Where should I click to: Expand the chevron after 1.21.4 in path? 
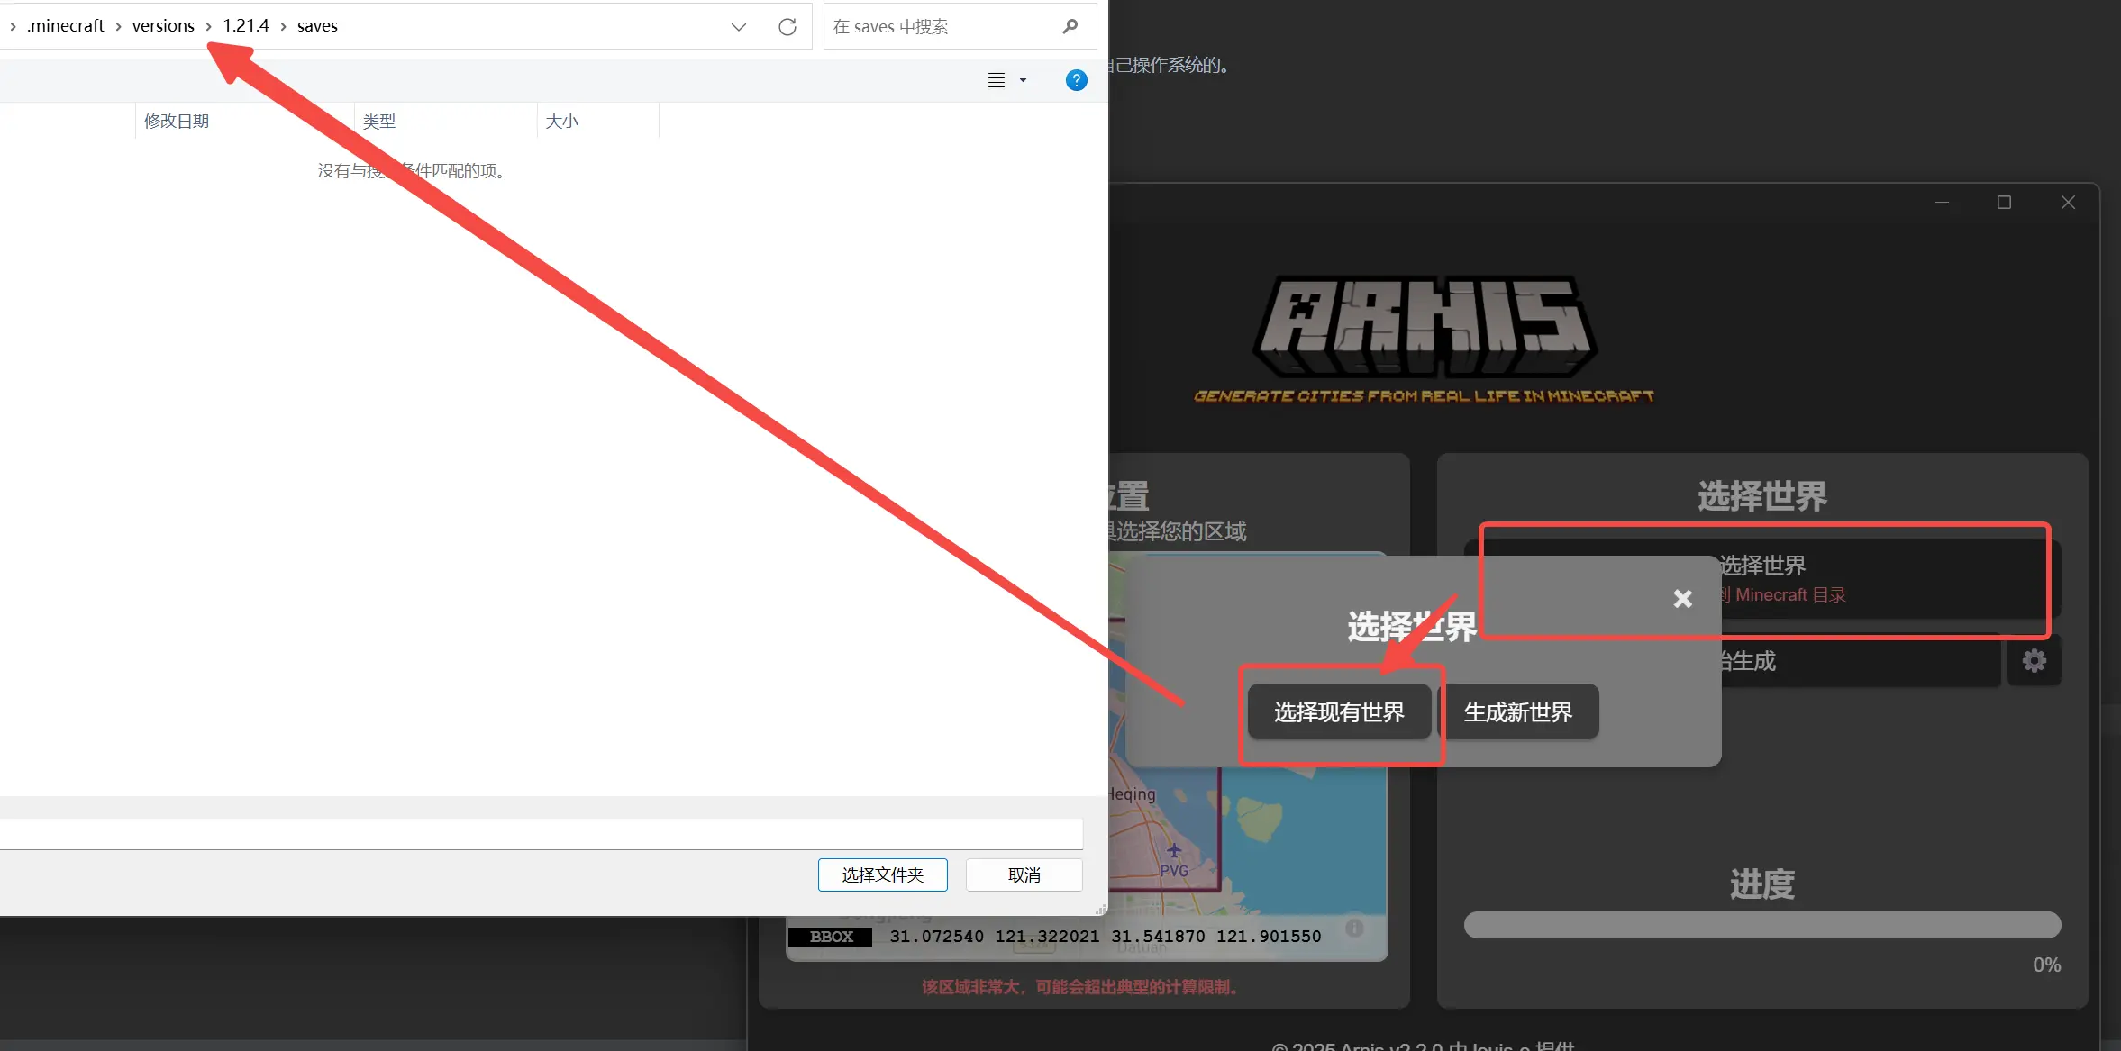click(283, 26)
